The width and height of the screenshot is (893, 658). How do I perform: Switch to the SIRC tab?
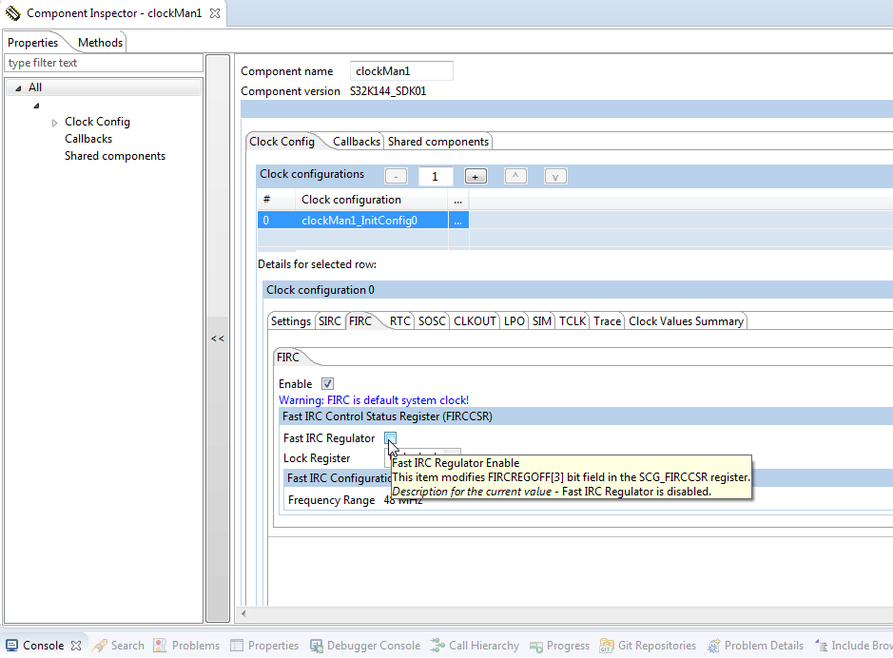330,321
